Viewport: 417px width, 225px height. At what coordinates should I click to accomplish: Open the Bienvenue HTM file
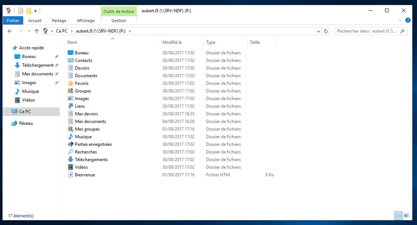click(85, 175)
